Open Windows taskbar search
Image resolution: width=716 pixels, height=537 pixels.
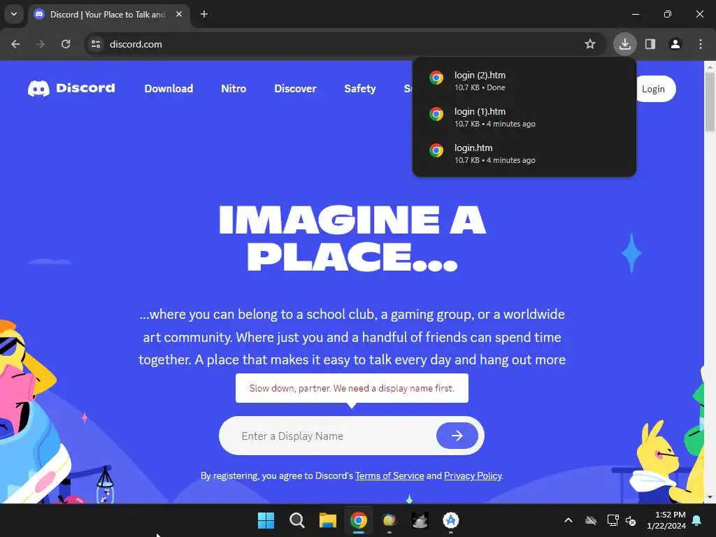tap(296, 520)
